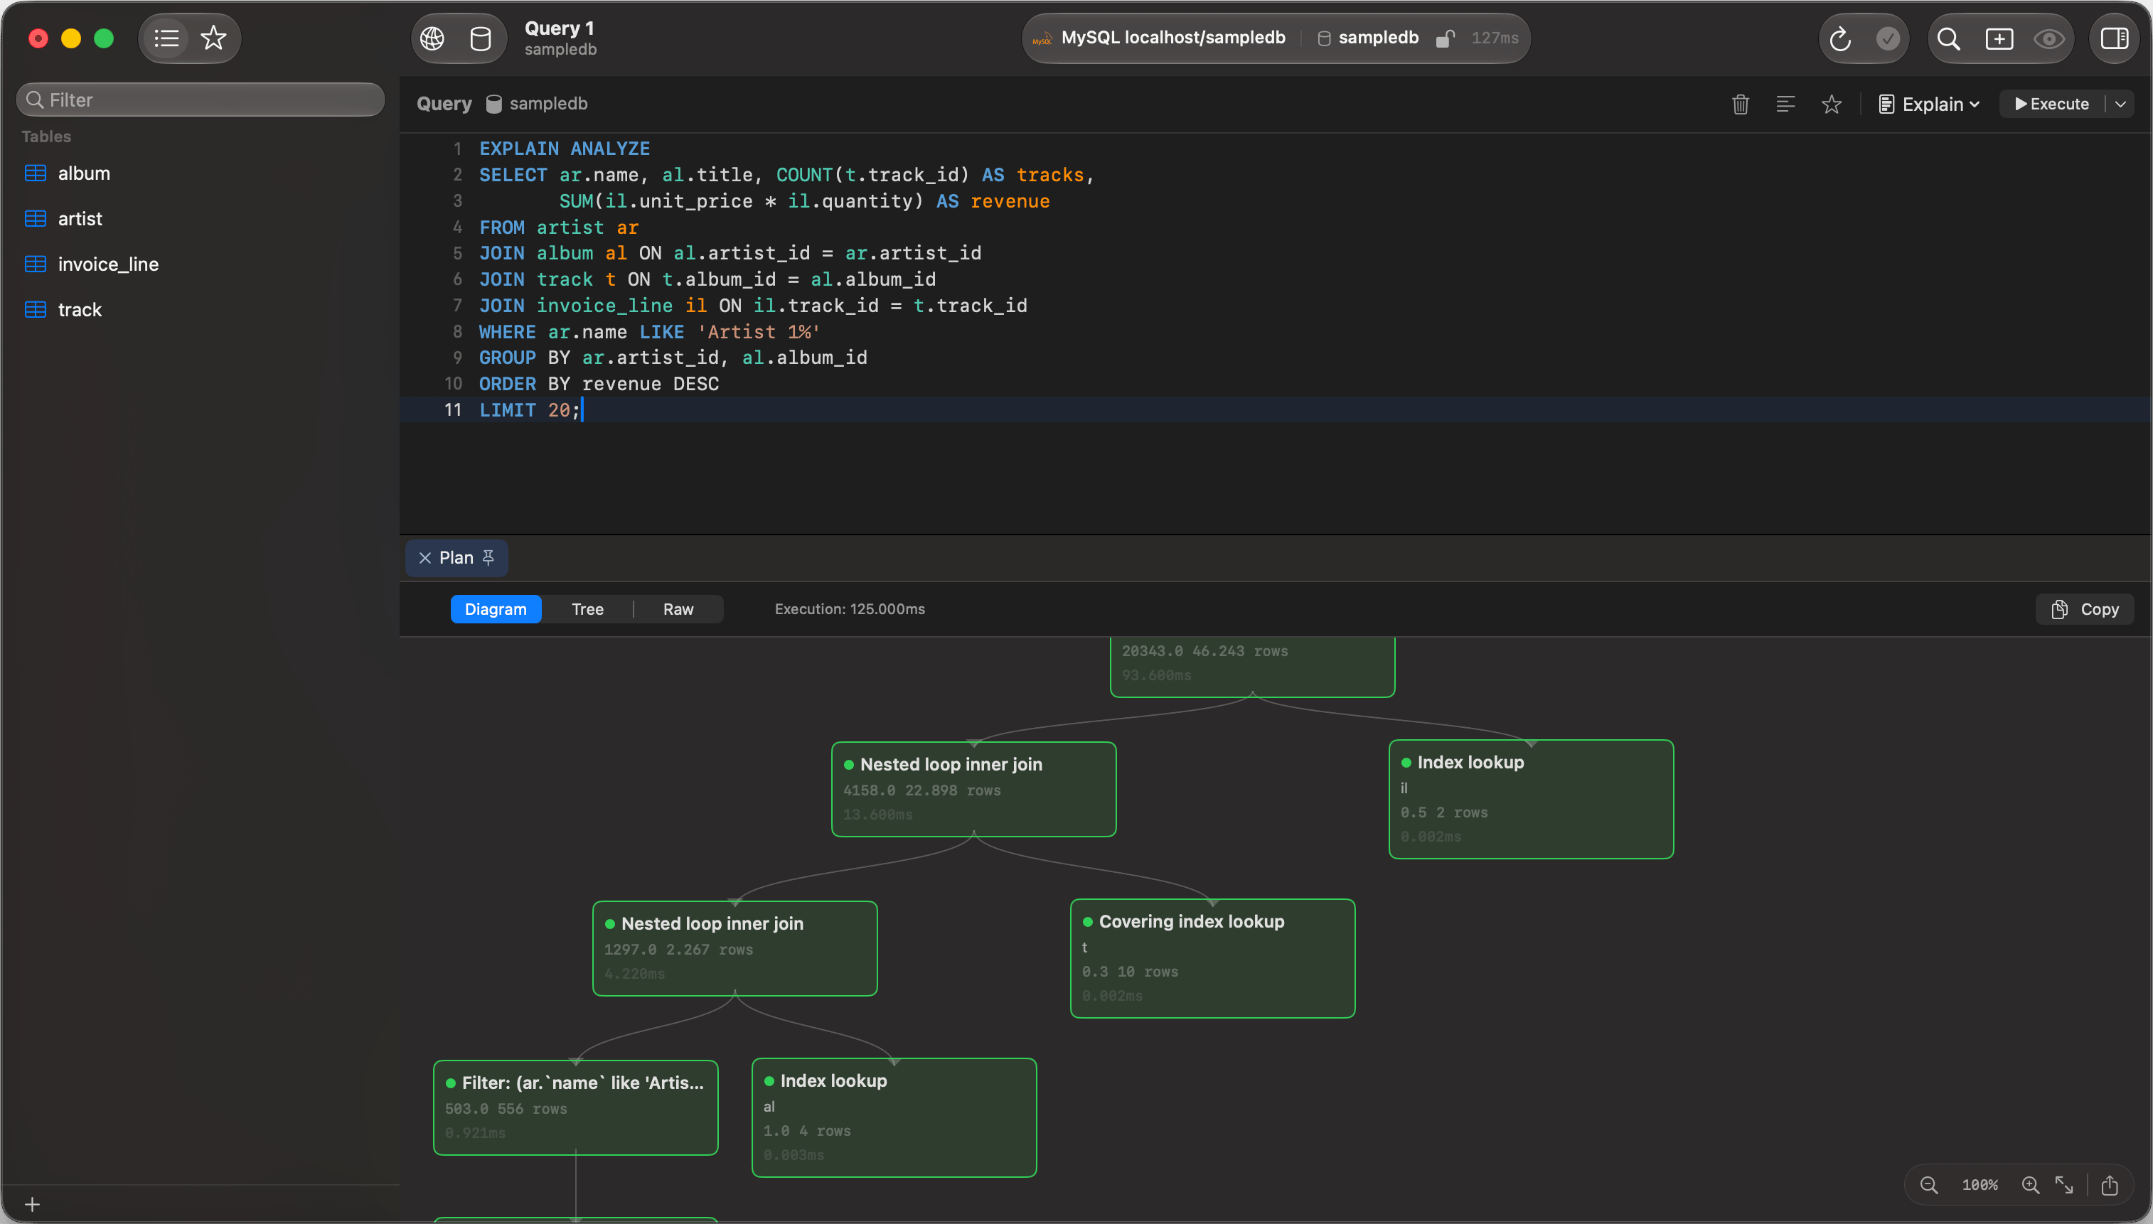
Task: Toggle the lock icon in connection bar
Action: [x=1444, y=38]
